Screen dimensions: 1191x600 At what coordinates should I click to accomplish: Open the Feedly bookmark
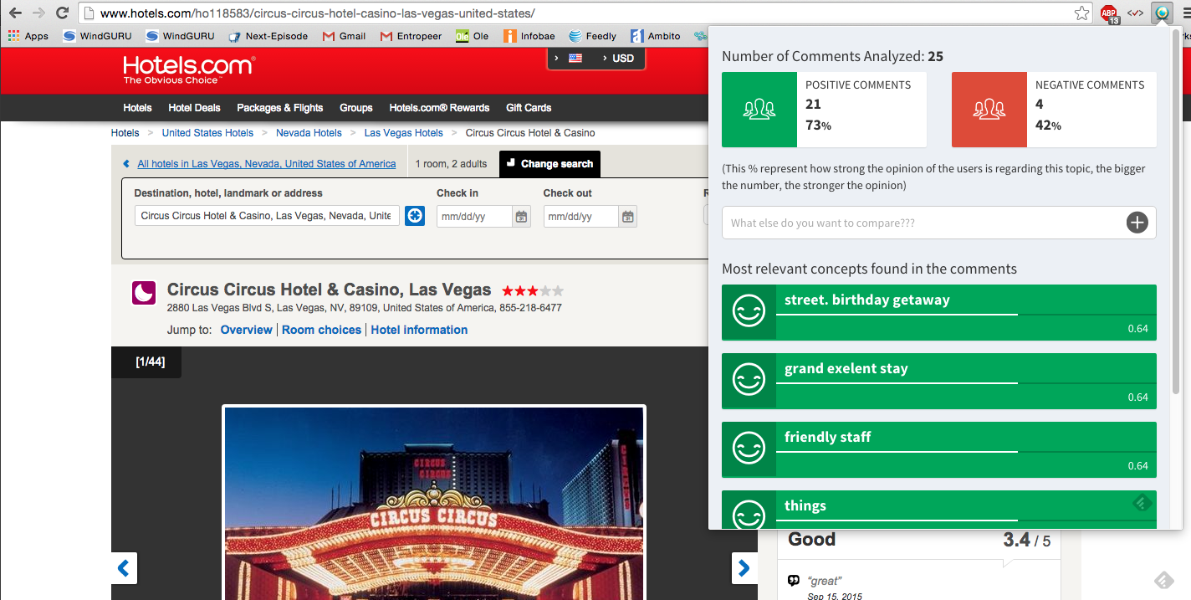(592, 36)
